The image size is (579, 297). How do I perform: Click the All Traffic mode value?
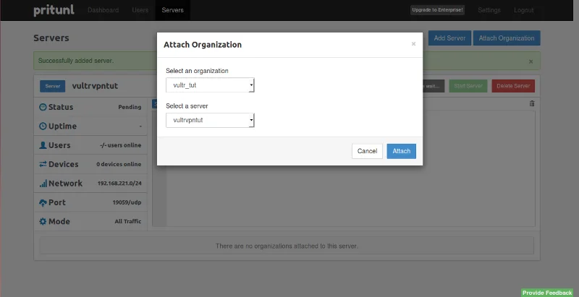128,221
